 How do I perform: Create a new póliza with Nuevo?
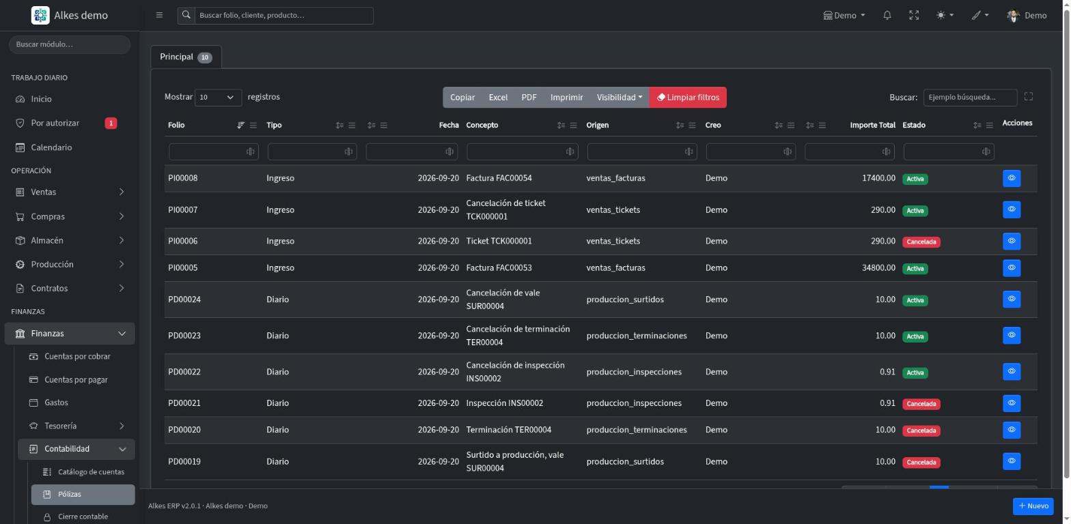[1033, 506]
